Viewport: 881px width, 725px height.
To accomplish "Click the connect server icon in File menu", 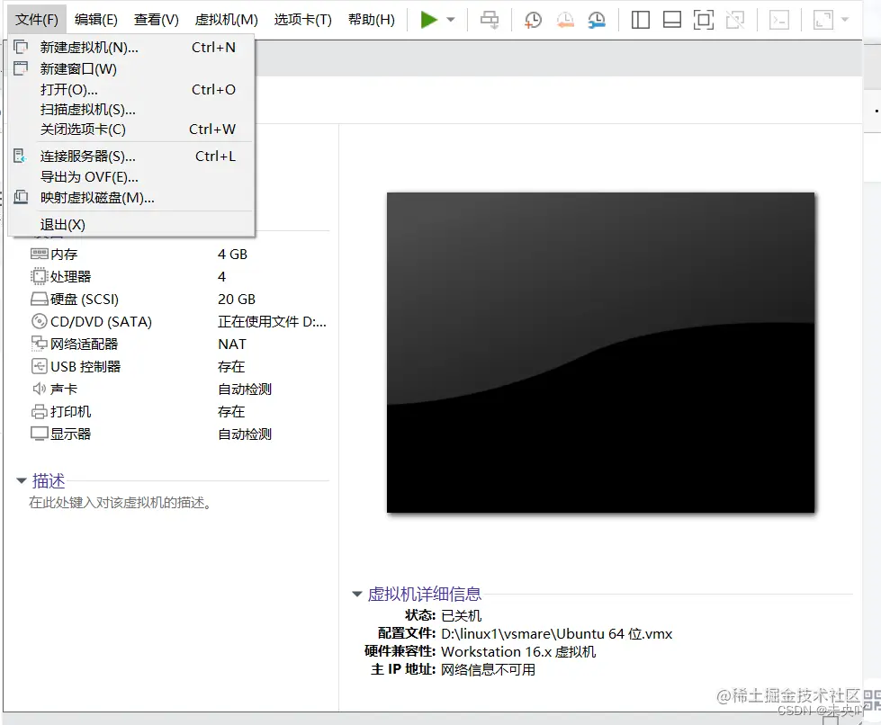I will pos(20,157).
